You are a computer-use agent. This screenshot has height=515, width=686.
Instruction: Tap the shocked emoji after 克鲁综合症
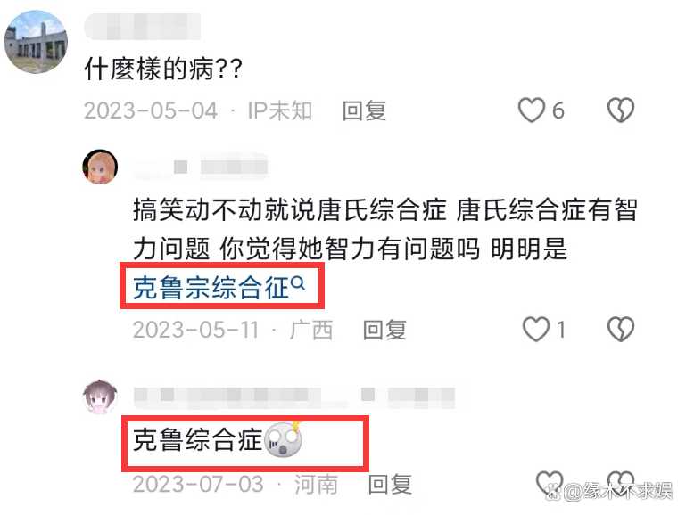284,439
